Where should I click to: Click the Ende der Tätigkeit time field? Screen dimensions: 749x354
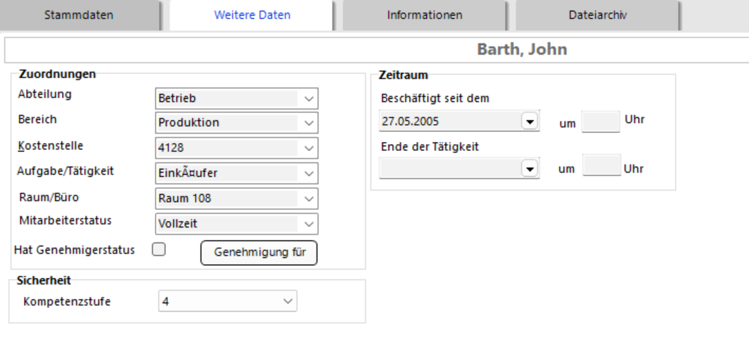601,165
